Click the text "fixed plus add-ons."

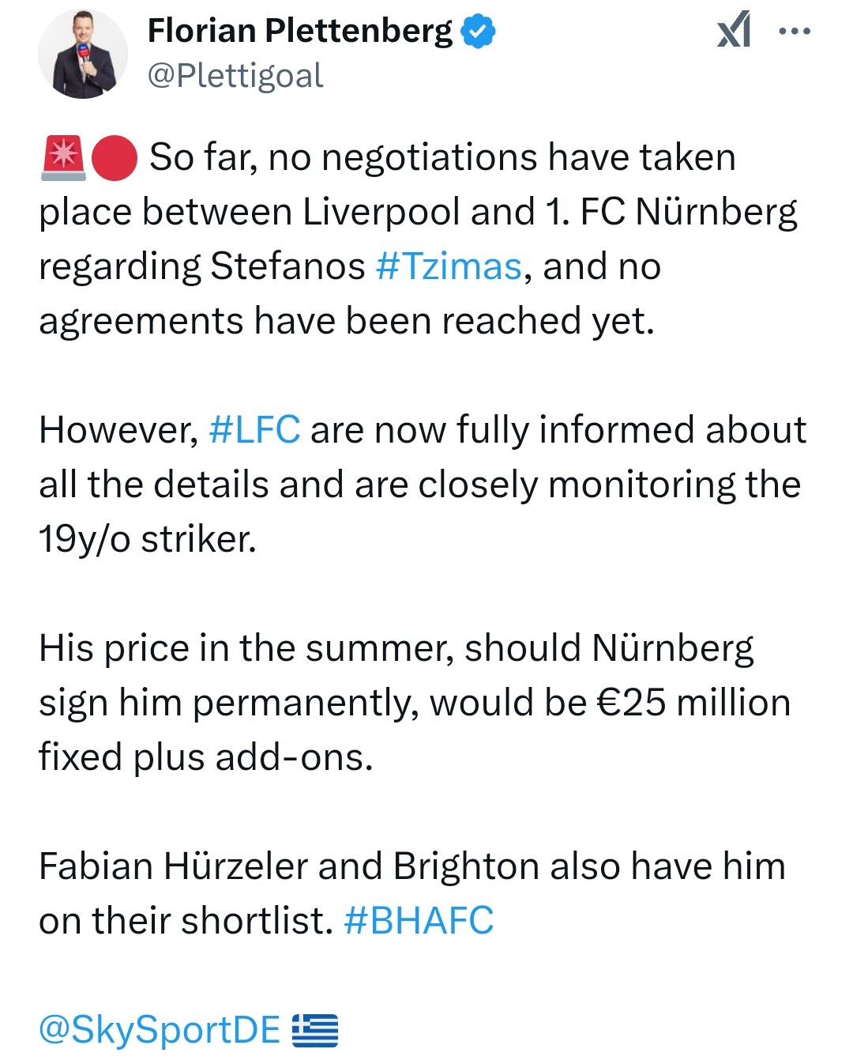[x=205, y=757]
